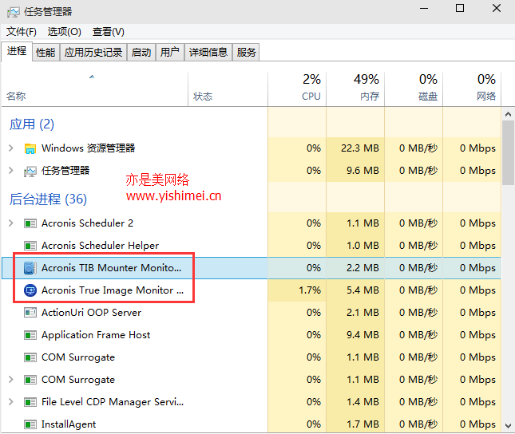Screen dimensions: 515x434
Task: Switch to the 启动 tab
Action: (141, 52)
